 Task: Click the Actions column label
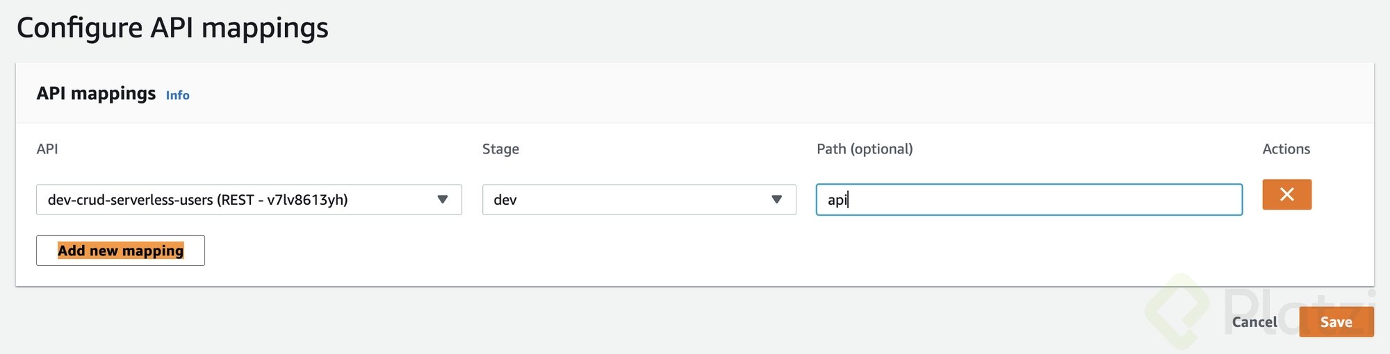pyautogui.click(x=1286, y=149)
